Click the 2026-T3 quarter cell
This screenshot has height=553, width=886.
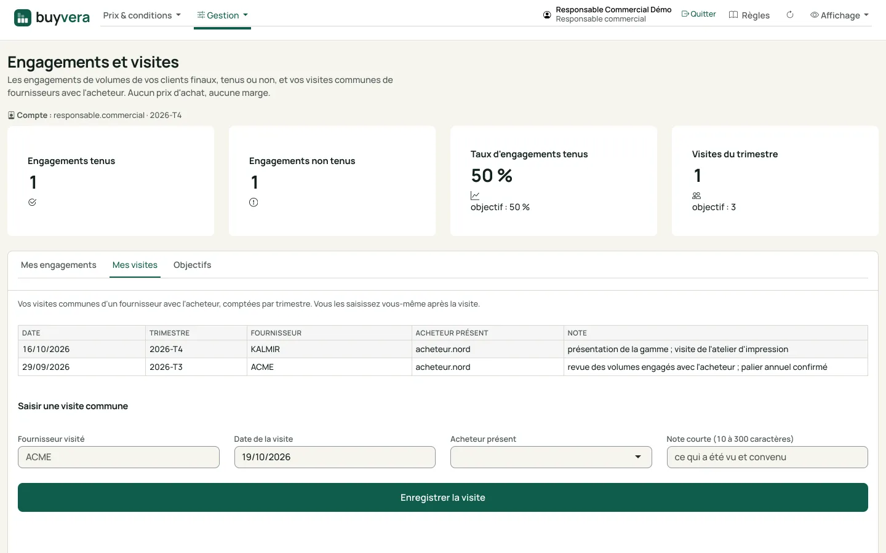pyautogui.click(x=196, y=367)
